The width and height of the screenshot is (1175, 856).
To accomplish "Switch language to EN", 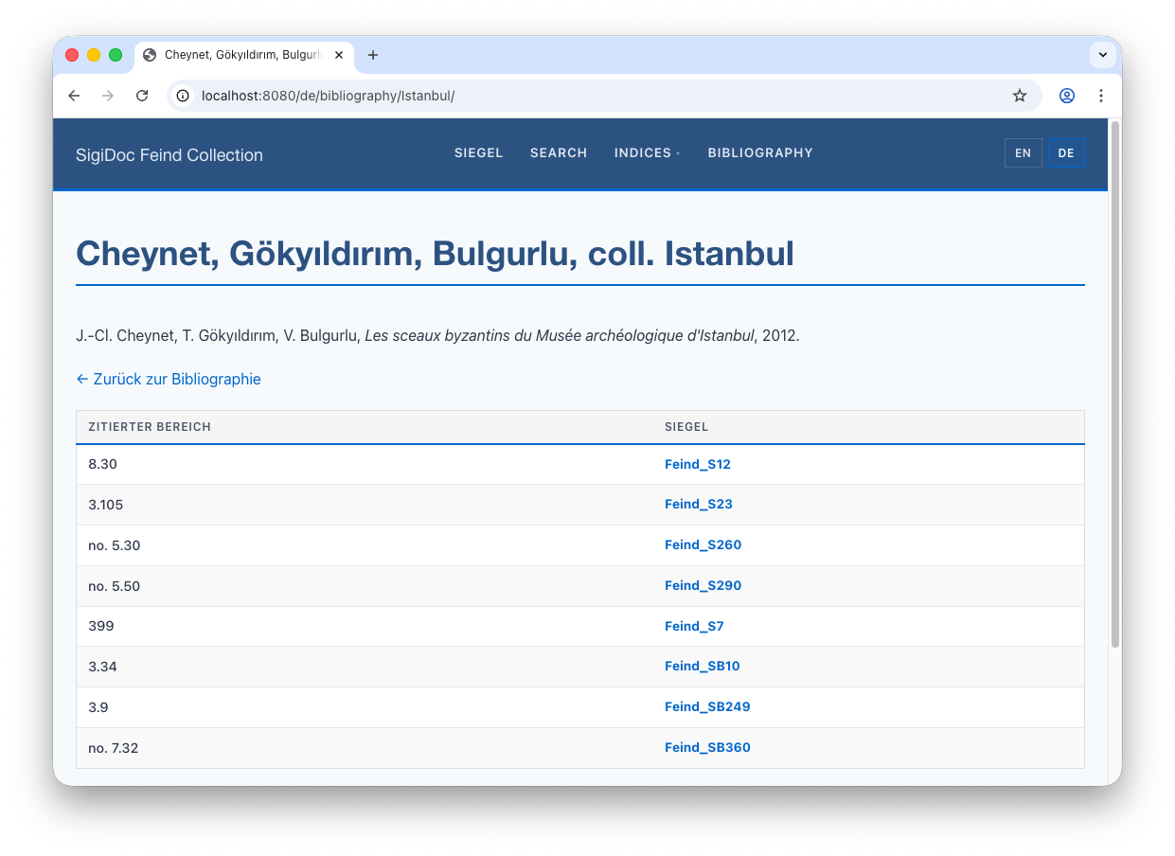I will [x=1023, y=153].
